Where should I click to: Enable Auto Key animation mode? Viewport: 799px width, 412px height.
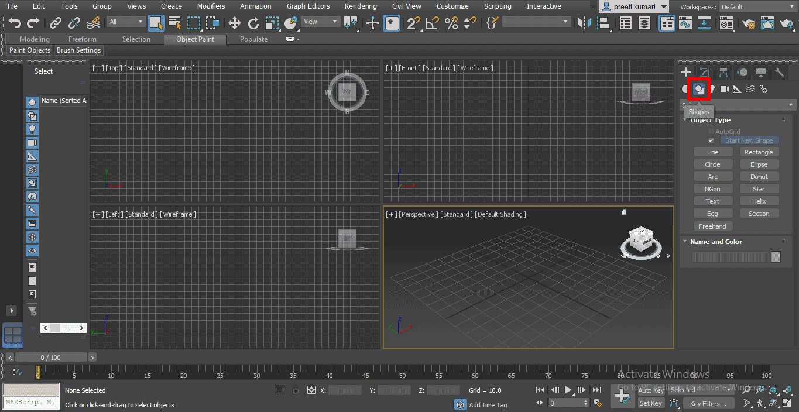(x=651, y=390)
